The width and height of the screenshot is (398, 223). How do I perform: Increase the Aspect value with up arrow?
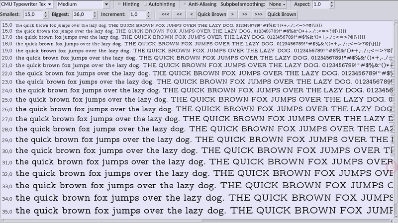(x=331, y=2)
